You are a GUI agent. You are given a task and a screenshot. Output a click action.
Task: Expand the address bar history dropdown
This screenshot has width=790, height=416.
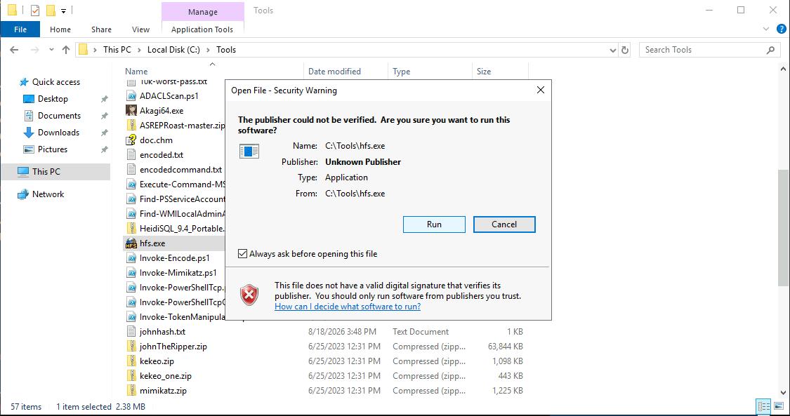(612, 50)
